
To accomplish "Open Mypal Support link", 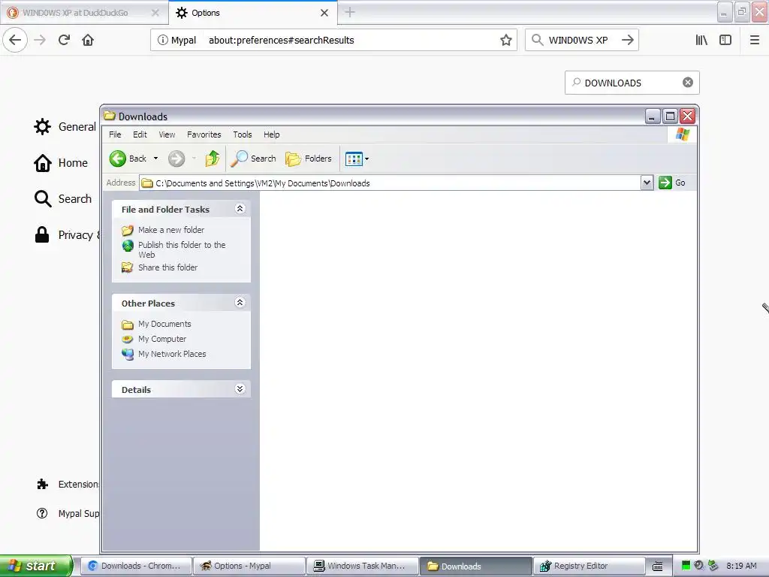I will coord(68,513).
